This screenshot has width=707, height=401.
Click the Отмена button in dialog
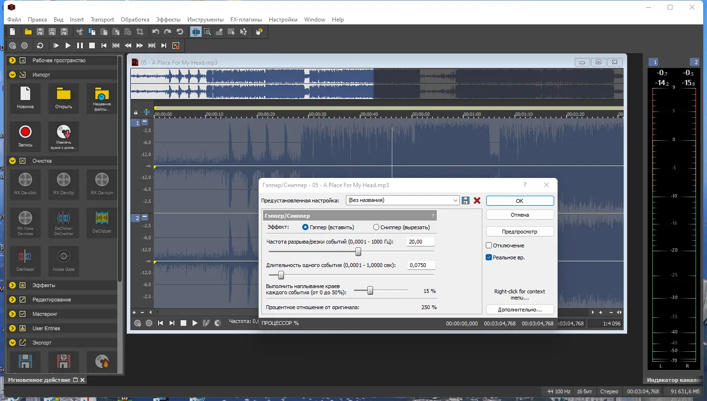tap(520, 215)
